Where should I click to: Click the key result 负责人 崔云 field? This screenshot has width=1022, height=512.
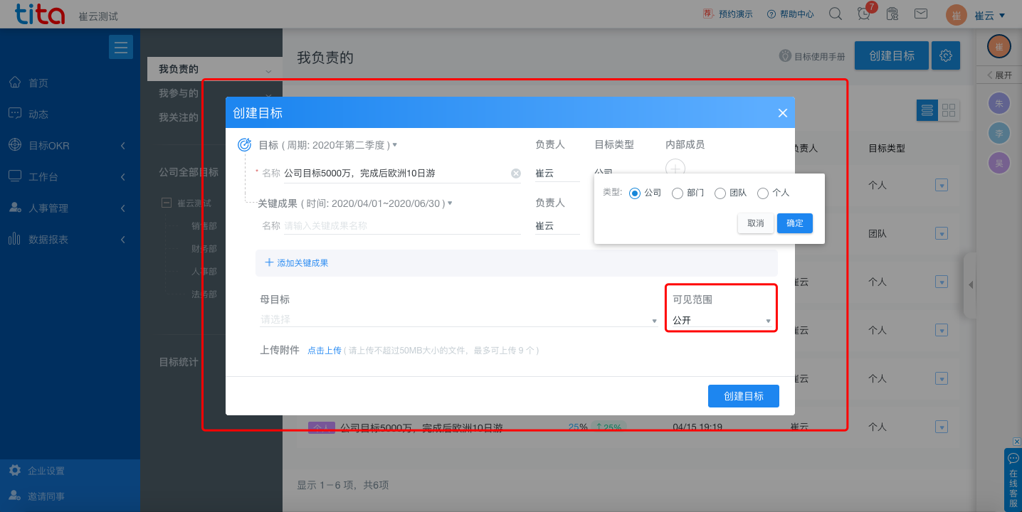coord(557,226)
